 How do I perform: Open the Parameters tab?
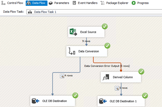(x=59, y=3)
